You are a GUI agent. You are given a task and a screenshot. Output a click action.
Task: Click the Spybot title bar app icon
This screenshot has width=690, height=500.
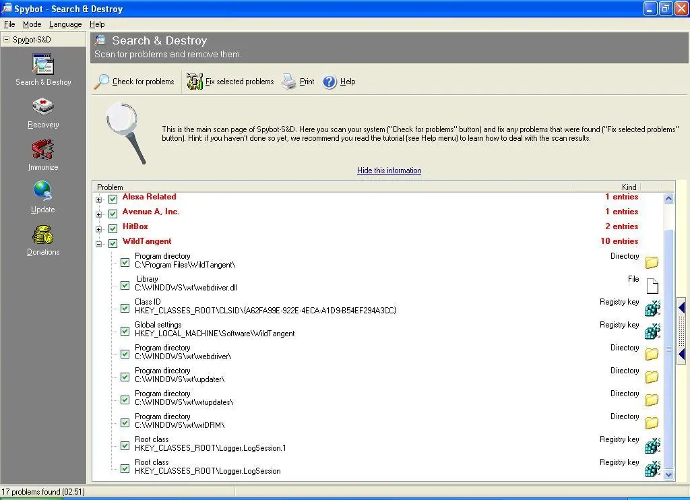tap(7, 8)
